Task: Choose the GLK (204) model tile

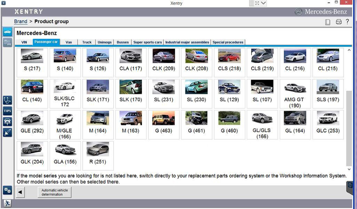Action: click(x=32, y=156)
